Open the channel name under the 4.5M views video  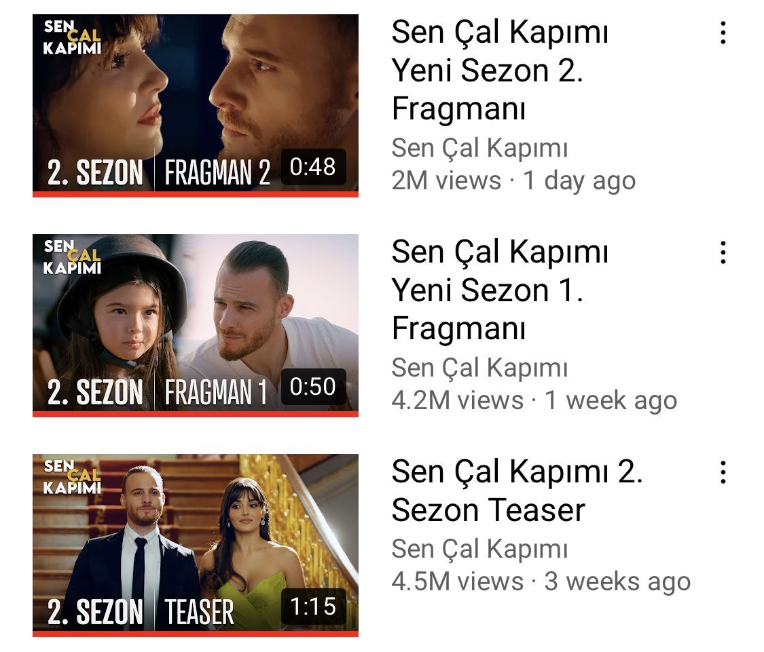coord(480,549)
